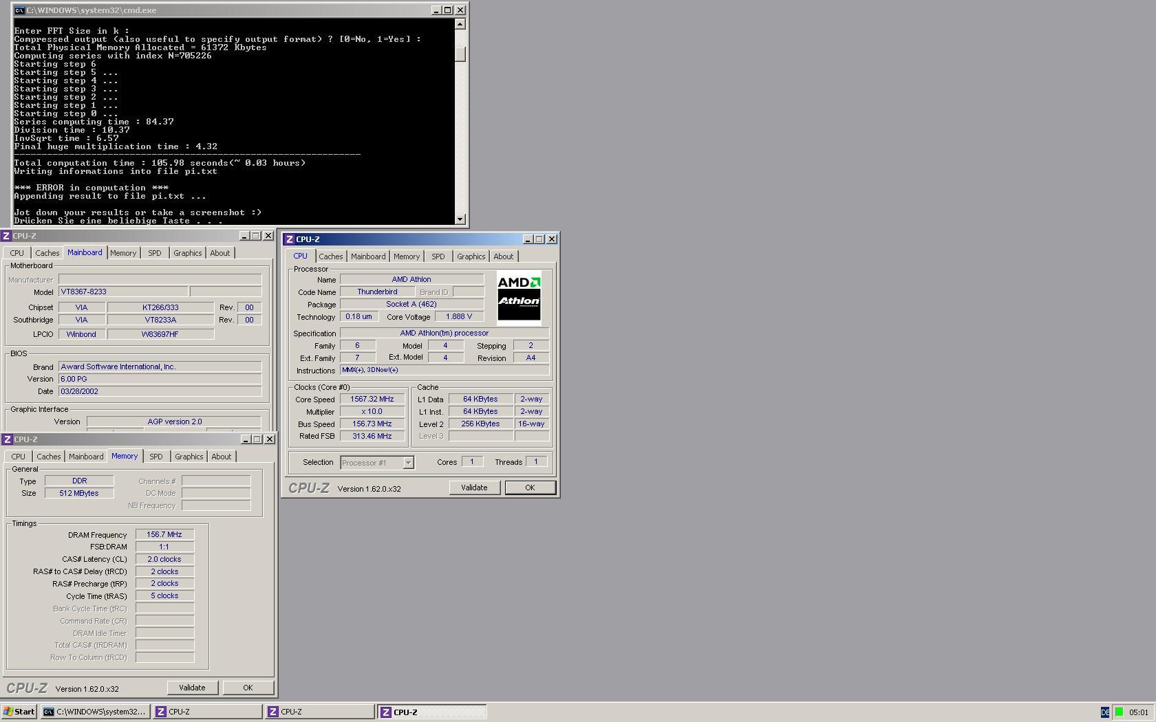Click the cmd window scroll up arrow

[460, 24]
